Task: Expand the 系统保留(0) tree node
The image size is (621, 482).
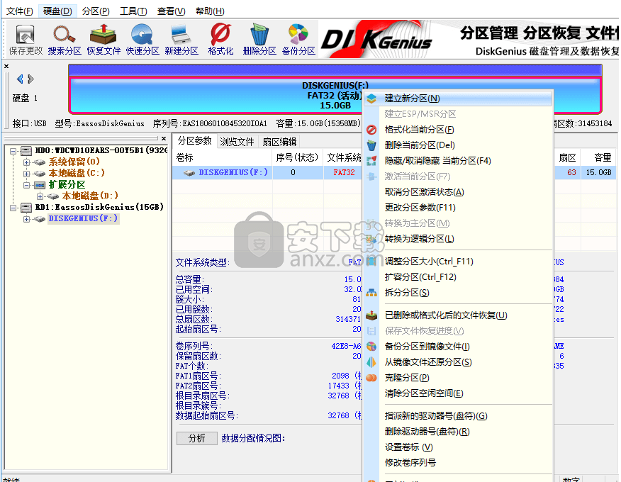Action: tap(26, 162)
